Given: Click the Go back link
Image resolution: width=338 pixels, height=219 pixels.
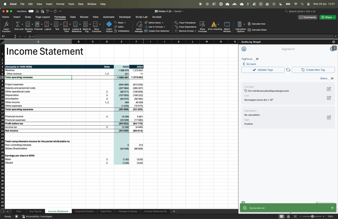Looking at the screenshot, I should click(x=249, y=64).
